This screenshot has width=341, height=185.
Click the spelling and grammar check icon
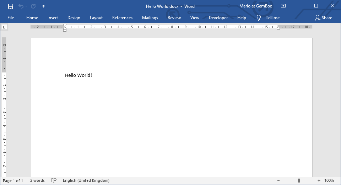[54, 181]
